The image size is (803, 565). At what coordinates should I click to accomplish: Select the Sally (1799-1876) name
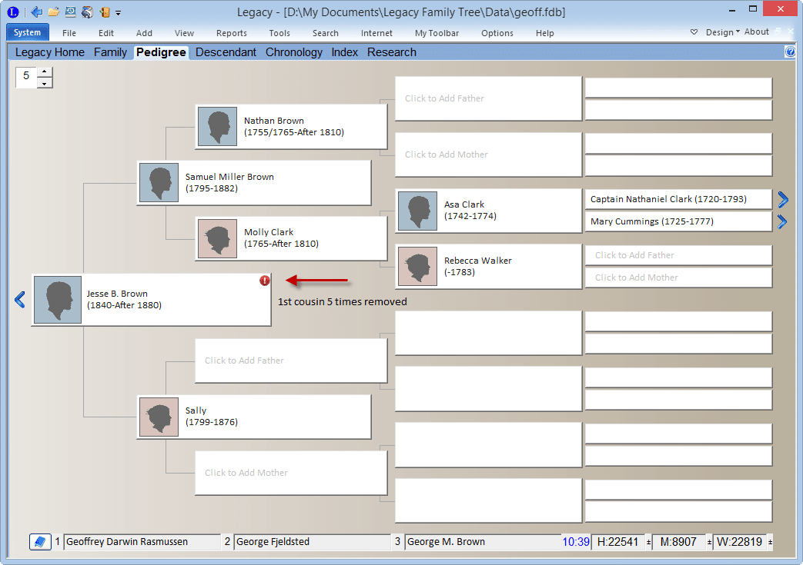point(212,416)
